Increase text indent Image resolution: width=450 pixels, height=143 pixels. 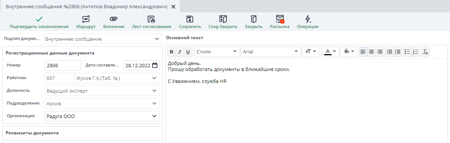398,52
